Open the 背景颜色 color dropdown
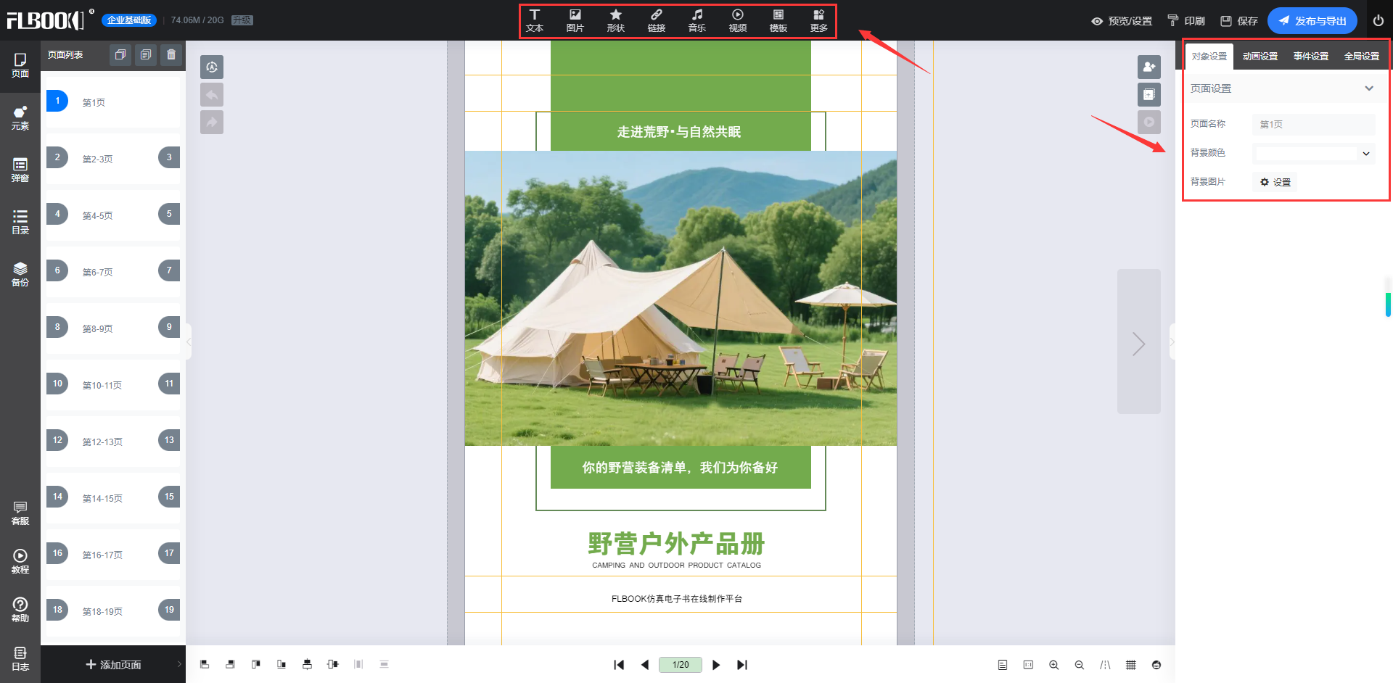Image resolution: width=1393 pixels, height=683 pixels. coord(1366,154)
